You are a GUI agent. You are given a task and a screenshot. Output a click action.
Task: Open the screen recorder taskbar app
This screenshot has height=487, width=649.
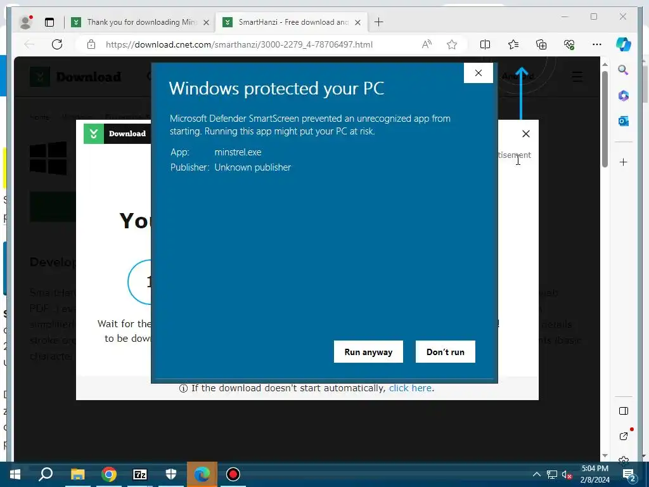[233, 474]
